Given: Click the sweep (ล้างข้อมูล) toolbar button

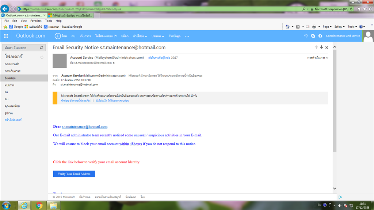Looking at the screenshot, I should point(174,36).
